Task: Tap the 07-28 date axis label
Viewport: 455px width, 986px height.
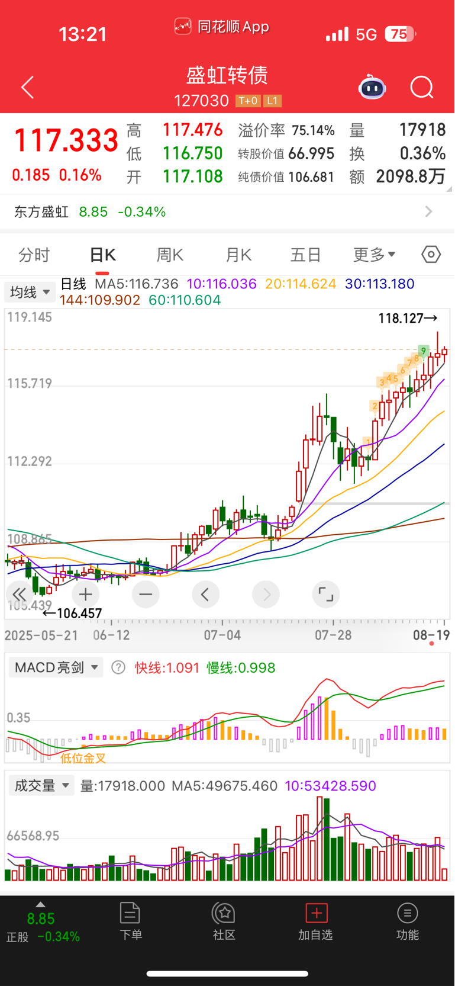Action: pyautogui.click(x=333, y=635)
